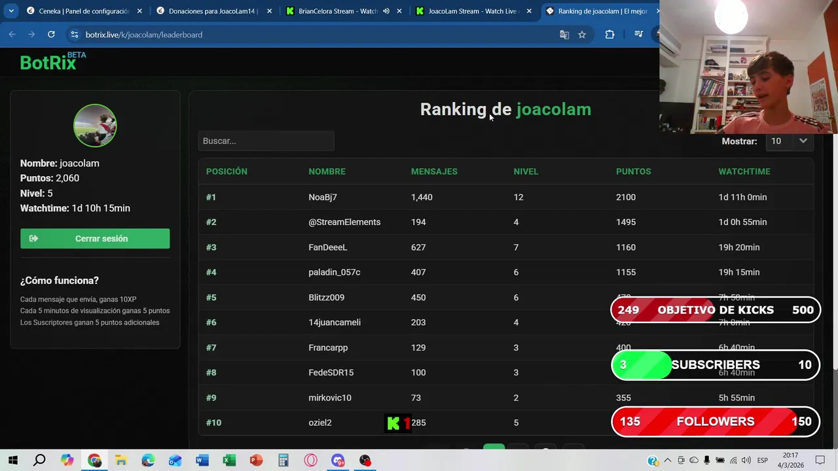Open the Copilot taskbar icon

(x=67, y=461)
